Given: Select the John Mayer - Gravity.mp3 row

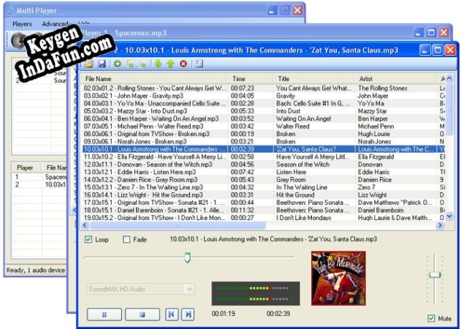Looking at the screenshot, I should 262,96.
